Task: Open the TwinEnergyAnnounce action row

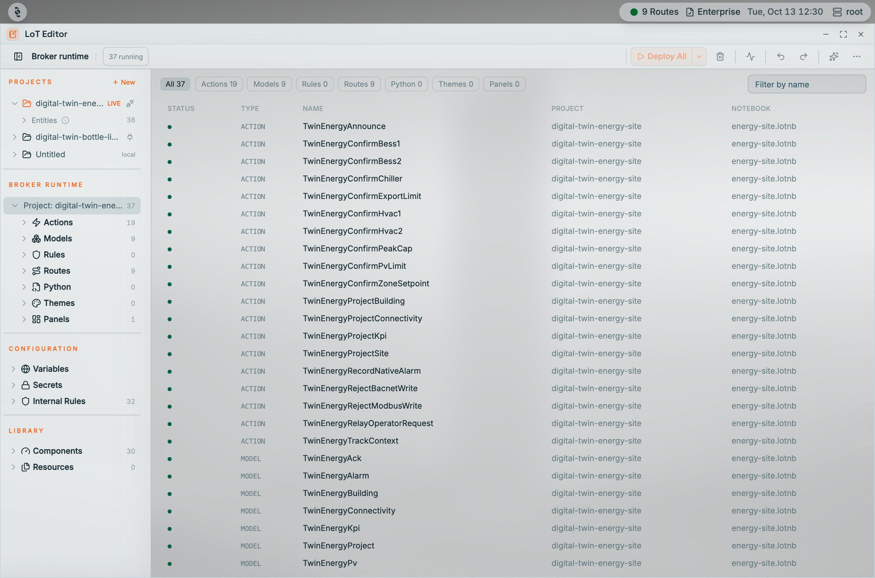Action: click(513, 126)
